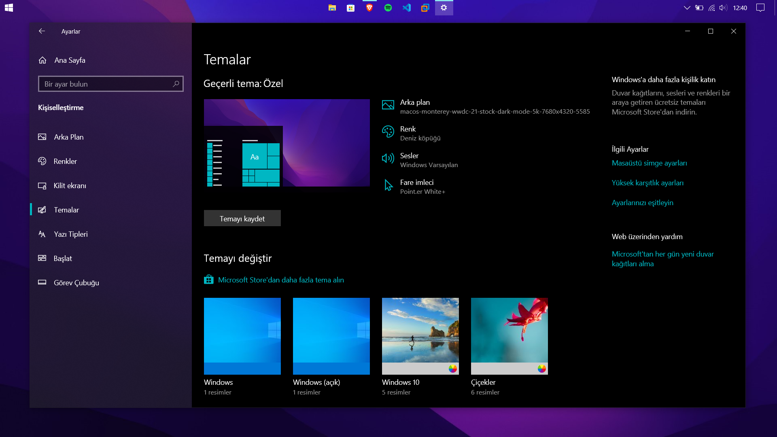Focus the Bir ayar bulun search field
This screenshot has height=437, width=777.
(x=105, y=84)
